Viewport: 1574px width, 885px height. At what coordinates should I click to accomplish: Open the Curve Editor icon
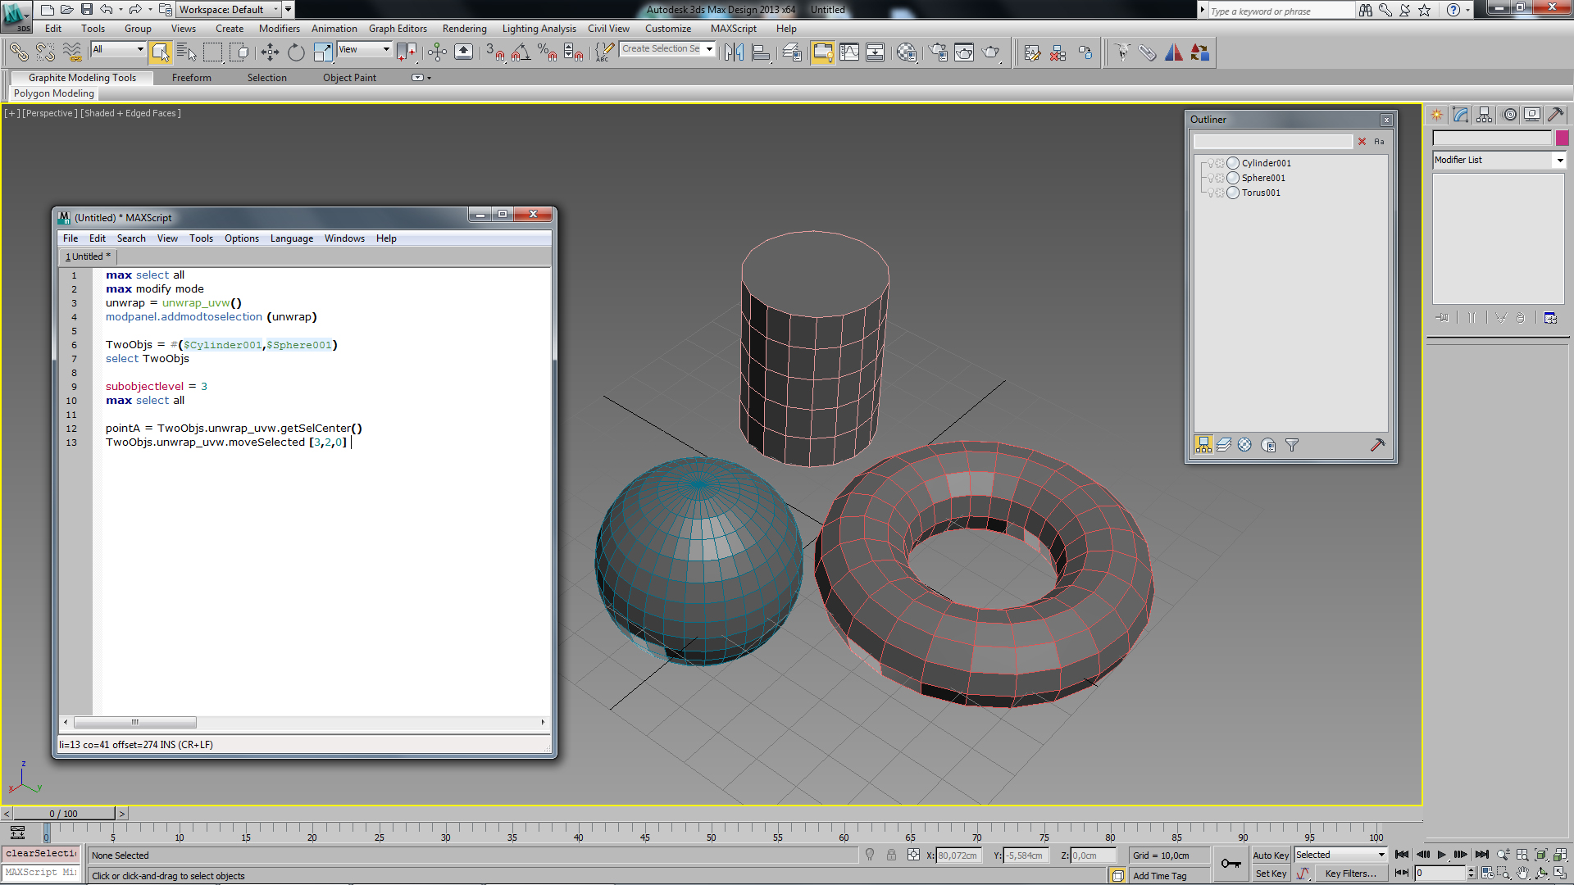pos(849,52)
